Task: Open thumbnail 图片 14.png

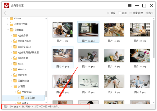Action: click(x=88, y=56)
